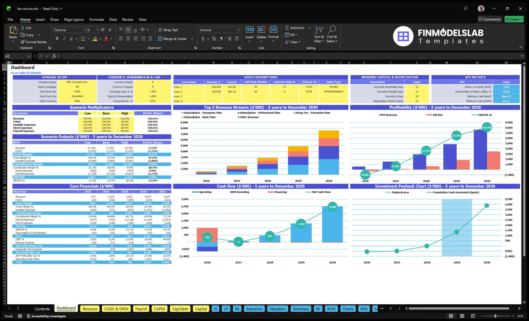Align cell text right

[135, 39]
